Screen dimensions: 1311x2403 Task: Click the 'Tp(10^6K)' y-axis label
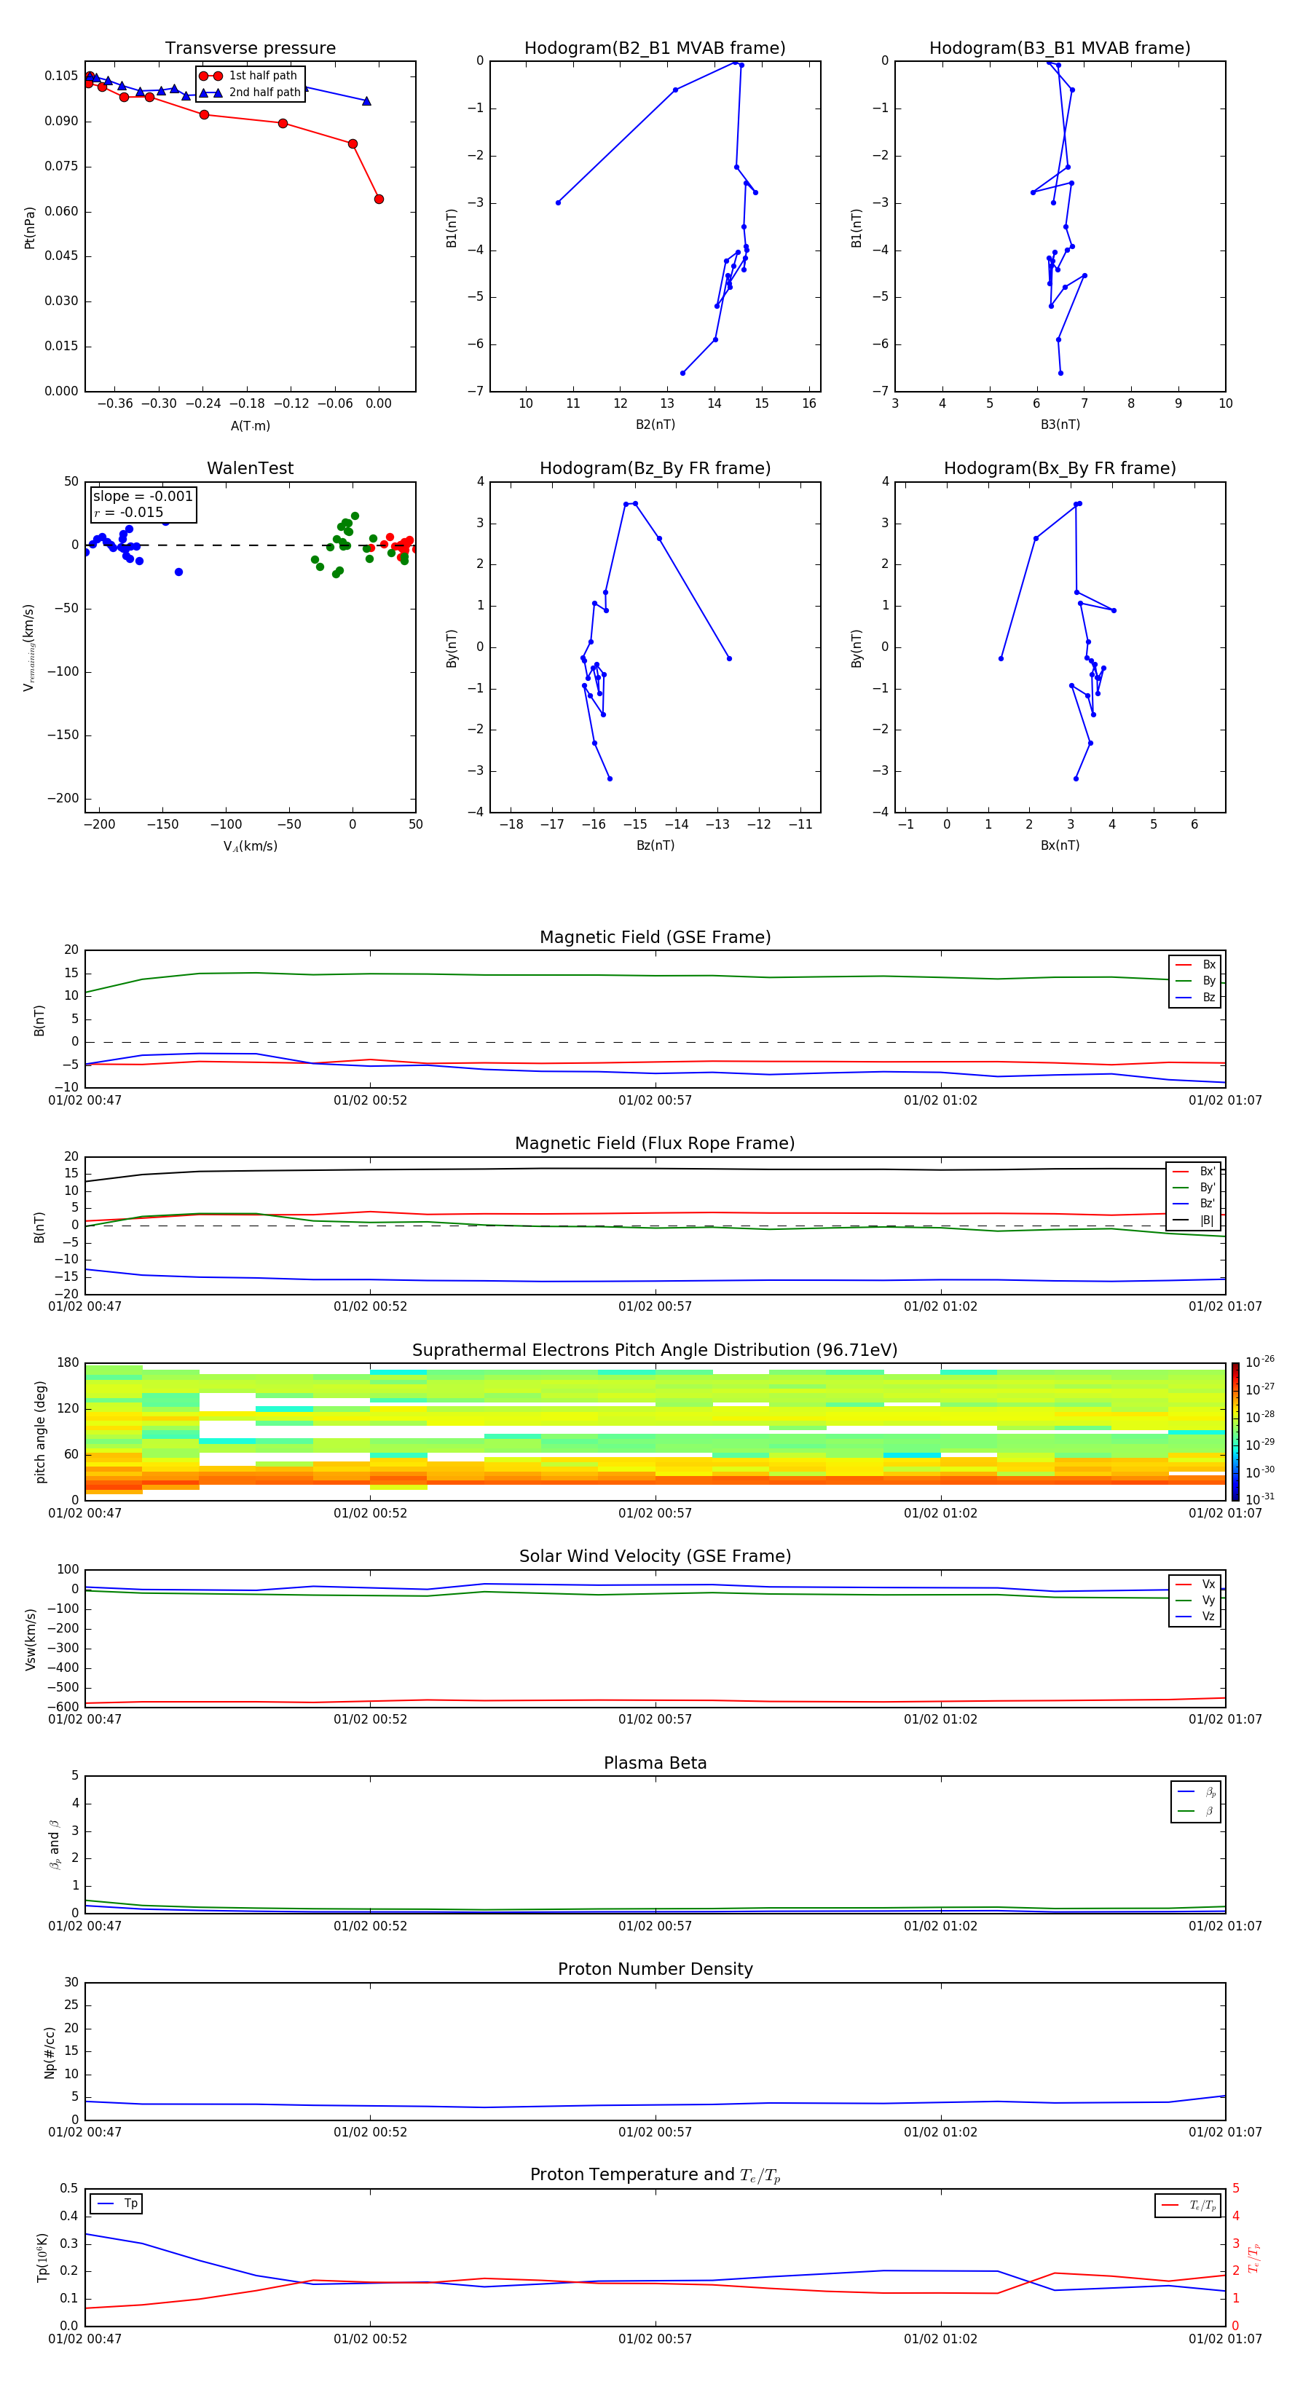tap(42, 2257)
